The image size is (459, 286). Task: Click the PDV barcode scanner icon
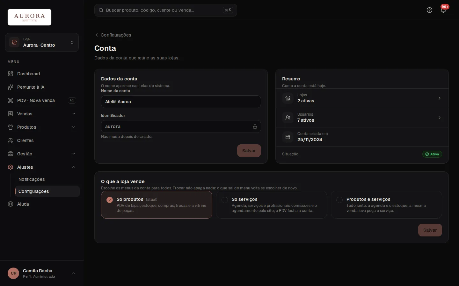pyautogui.click(x=11, y=100)
